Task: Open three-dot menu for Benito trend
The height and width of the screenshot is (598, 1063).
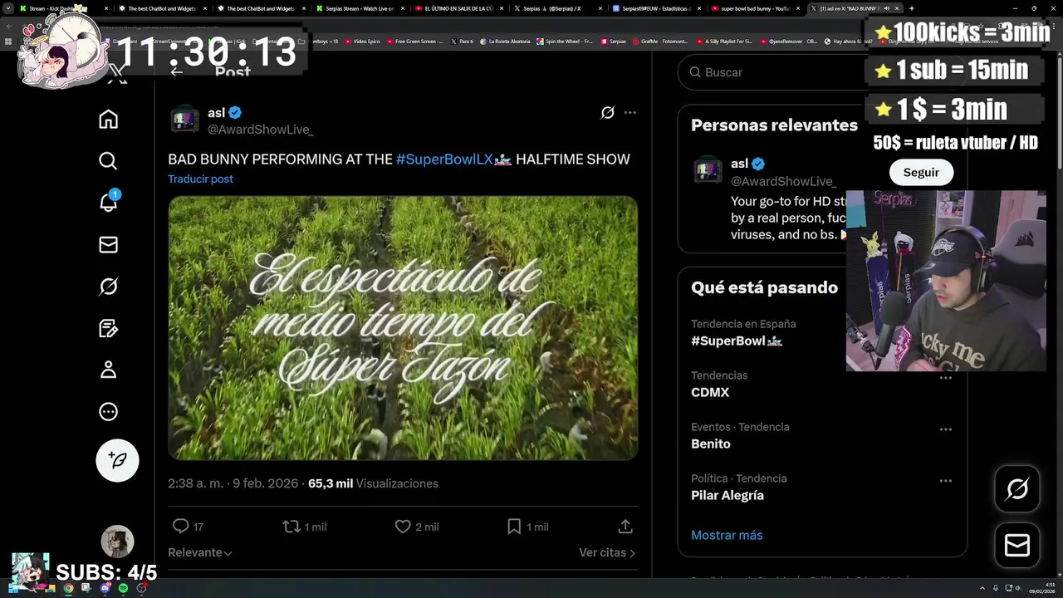Action: click(945, 429)
